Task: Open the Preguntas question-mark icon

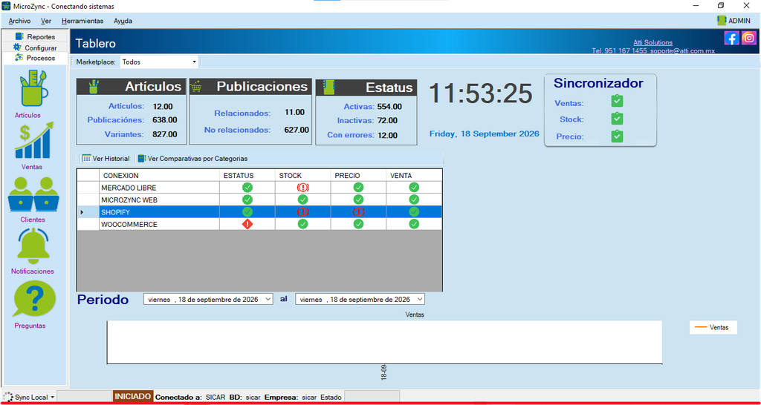Action: point(34,300)
